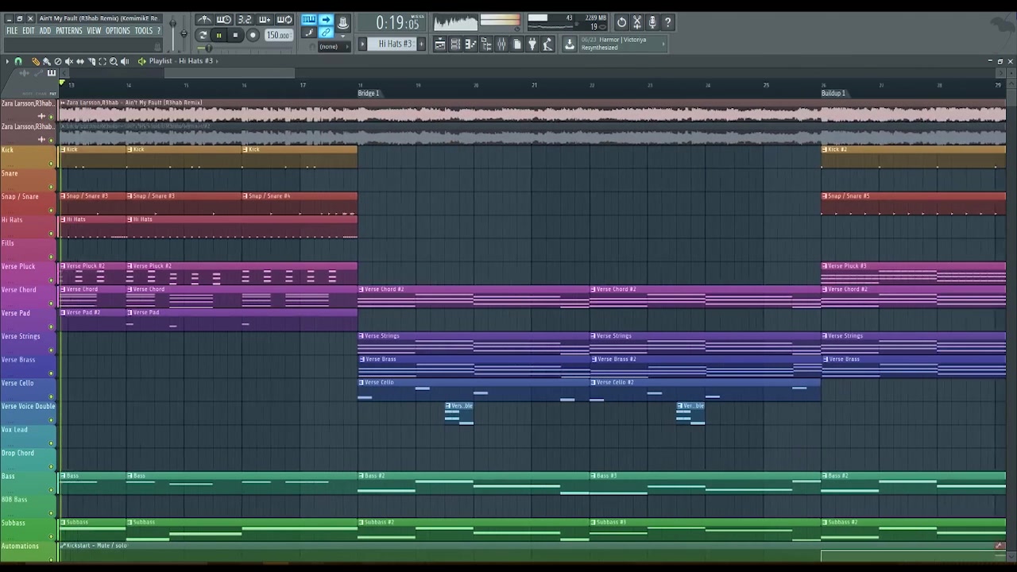Open the EDIT menu
This screenshot has width=1017, height=572.
[29, 31]
